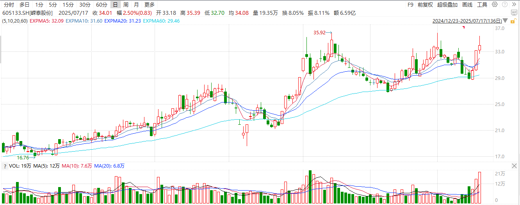This screenshot has width=520, height=205.
Task: Select the 月 monthly period tab
Action: (136, 5)
